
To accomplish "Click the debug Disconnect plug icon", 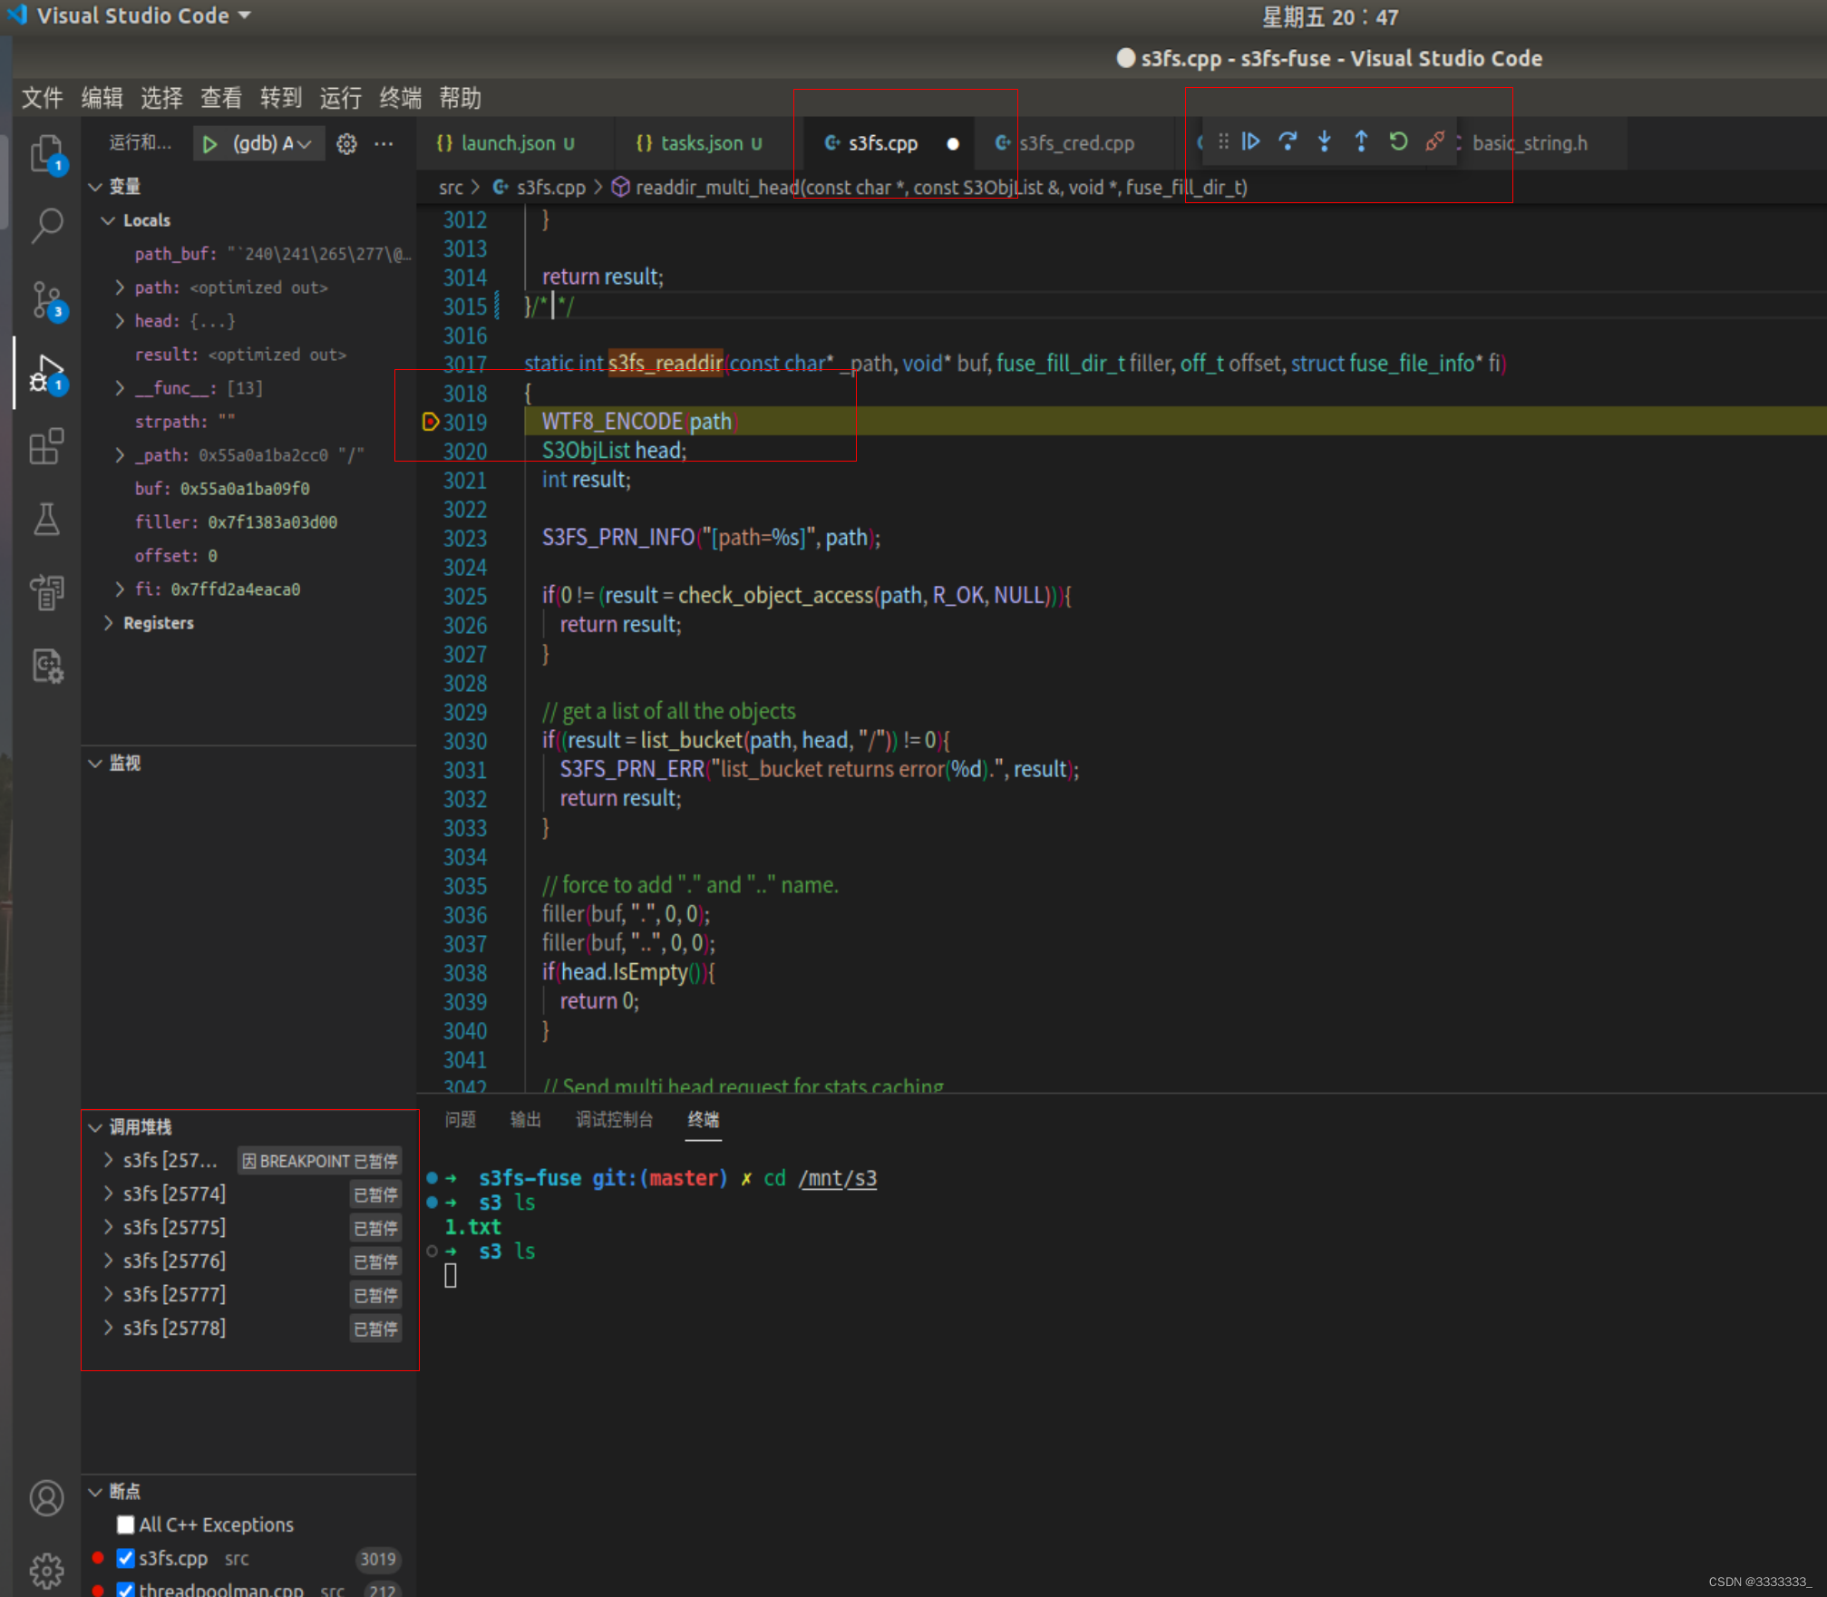I will [x=1434, y=141].
